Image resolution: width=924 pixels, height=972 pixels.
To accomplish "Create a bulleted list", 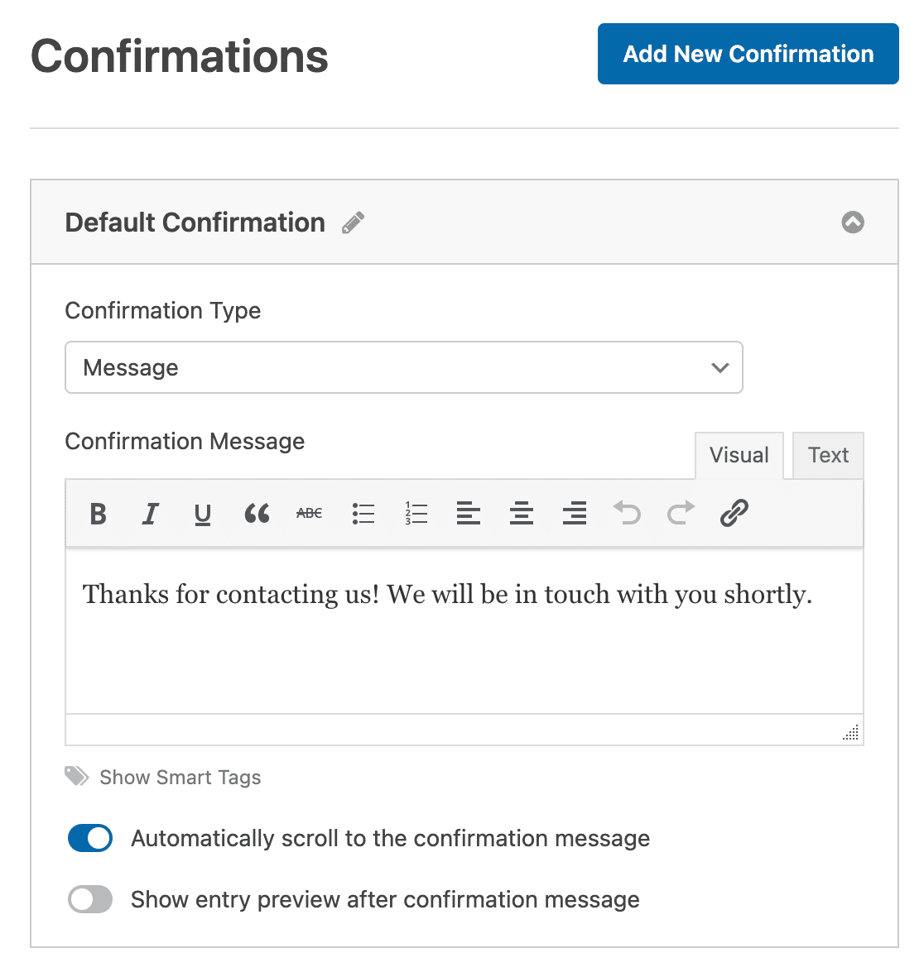I will click(x=363, y=513).
